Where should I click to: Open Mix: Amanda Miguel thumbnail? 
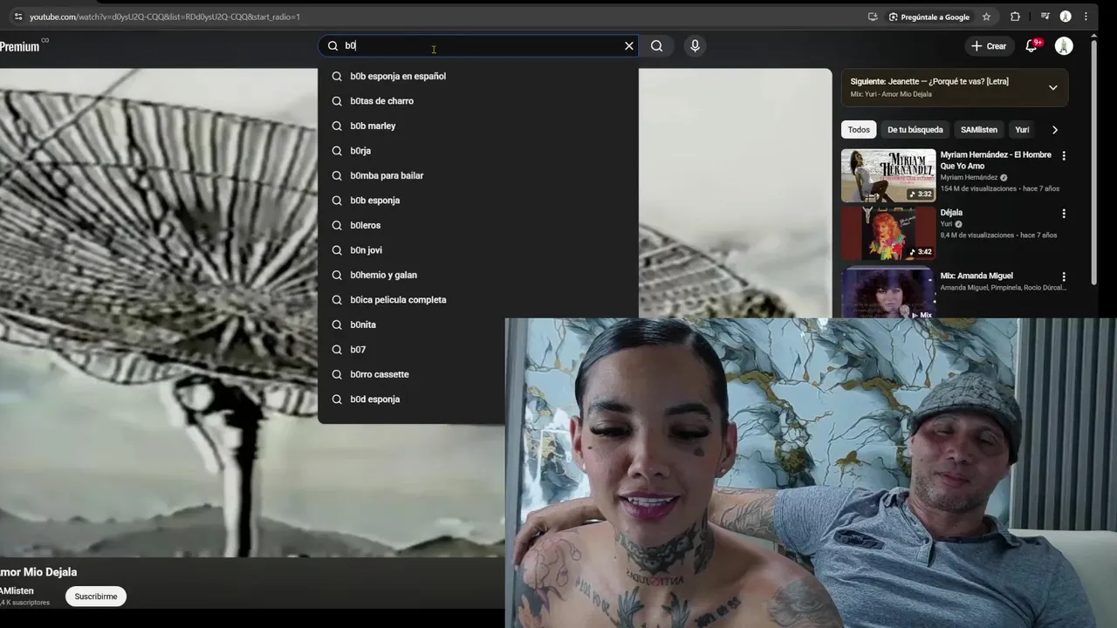tap(888, 291)
